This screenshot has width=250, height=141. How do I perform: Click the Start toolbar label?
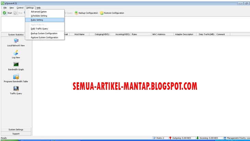tap(10, 13)
